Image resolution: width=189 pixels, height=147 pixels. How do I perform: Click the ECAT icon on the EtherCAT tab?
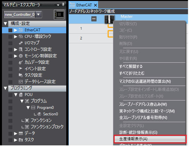[72, 5]
